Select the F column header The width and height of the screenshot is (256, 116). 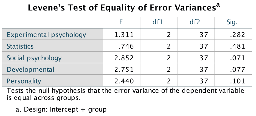[x=121, y=23]
